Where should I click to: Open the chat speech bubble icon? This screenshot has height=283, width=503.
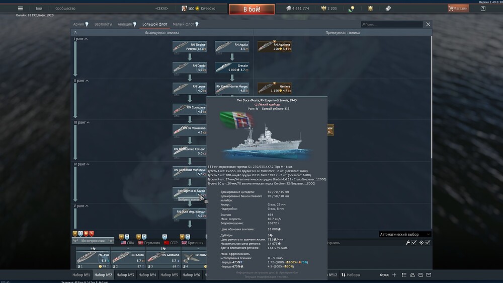click(420, 275)
